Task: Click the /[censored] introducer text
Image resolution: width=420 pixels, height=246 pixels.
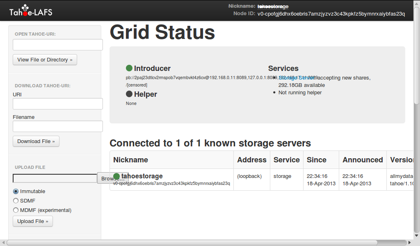Action: [137, 85]
